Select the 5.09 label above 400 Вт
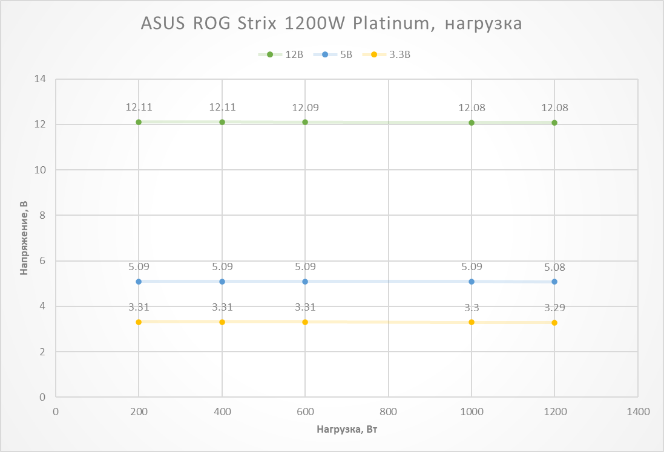This screenshot has height=452, width=664. pyautogui.click(x=222, y=267)
